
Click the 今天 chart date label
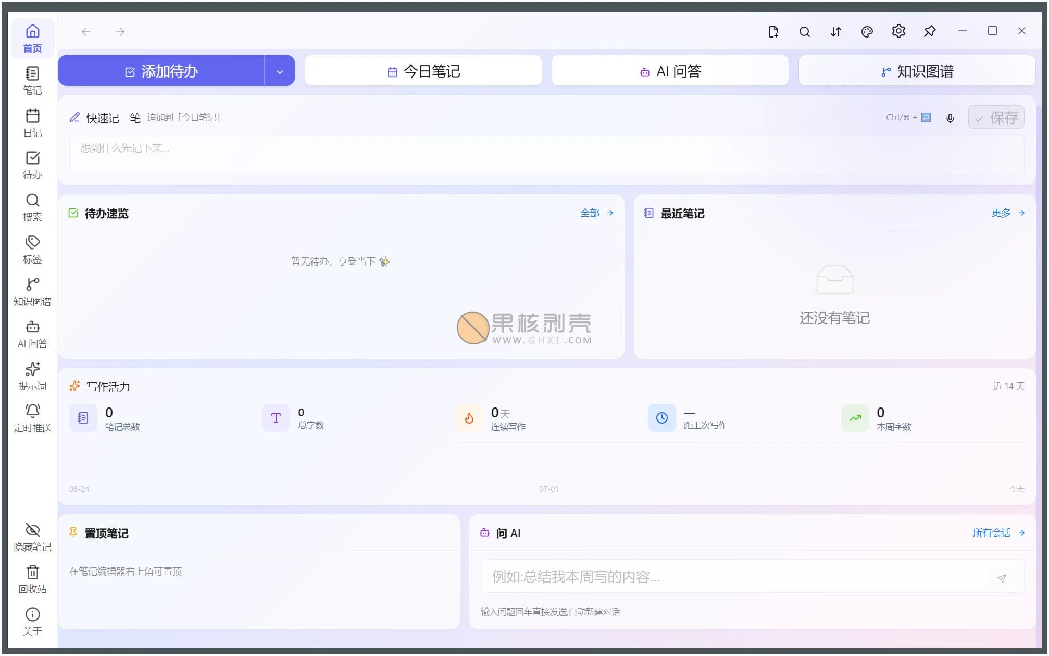coord(1016,489)
